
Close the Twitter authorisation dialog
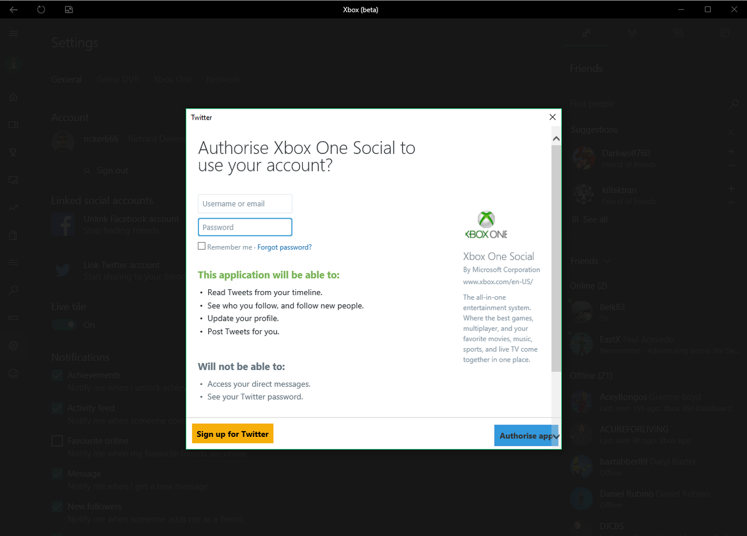click(x=553, y=117)
